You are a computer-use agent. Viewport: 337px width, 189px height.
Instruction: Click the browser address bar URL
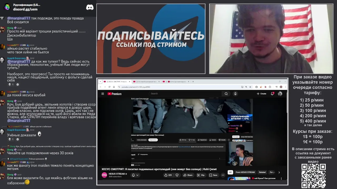click(x=136, y=87)
